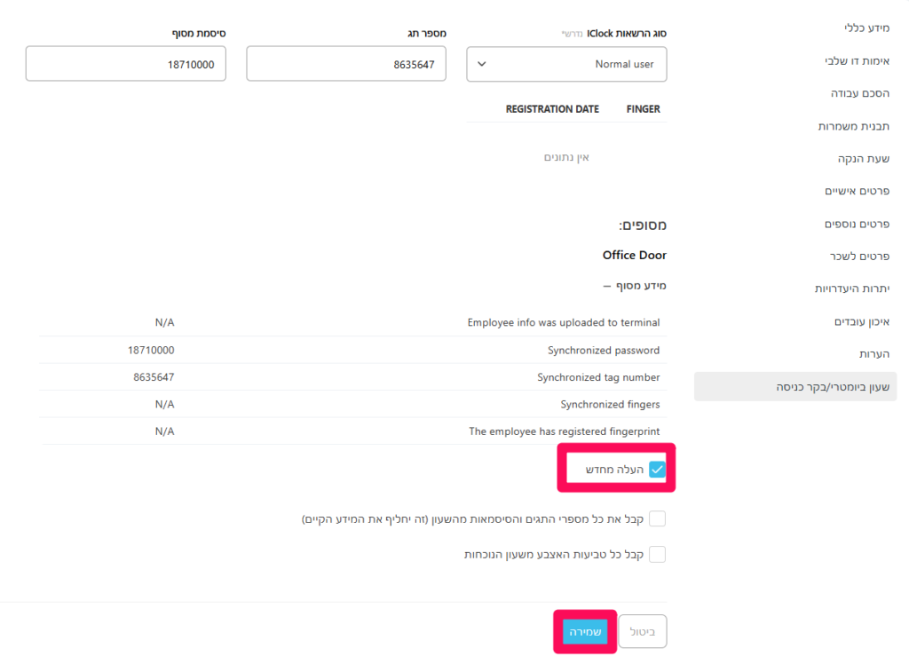This screenshot has width=909, height=664.
Task: Switch to פרטים נוספים
Action: pos(857,224)
